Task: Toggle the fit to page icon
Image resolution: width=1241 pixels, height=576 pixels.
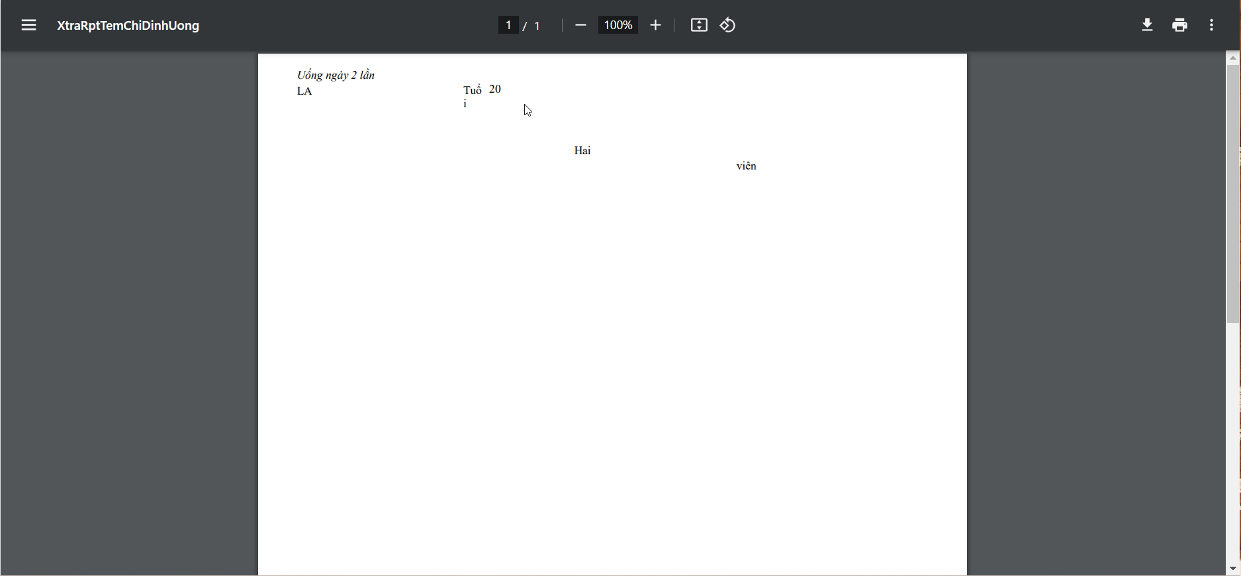Action: [x=699, y=25]
